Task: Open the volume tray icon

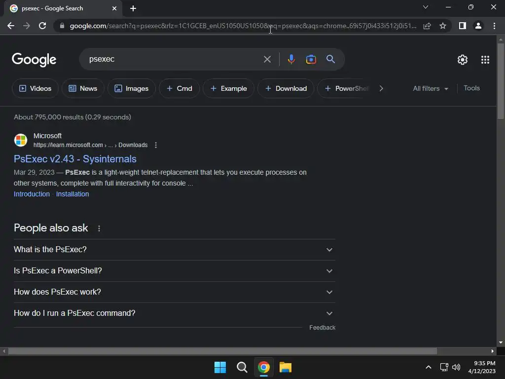Action: (456, 367)
